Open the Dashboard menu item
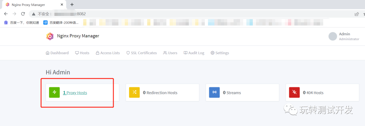Screen dimensions: 365x126 click(x=57, y=53)
